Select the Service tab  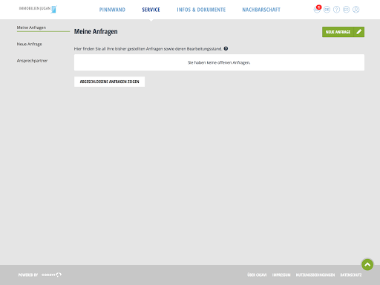point(151,10)
